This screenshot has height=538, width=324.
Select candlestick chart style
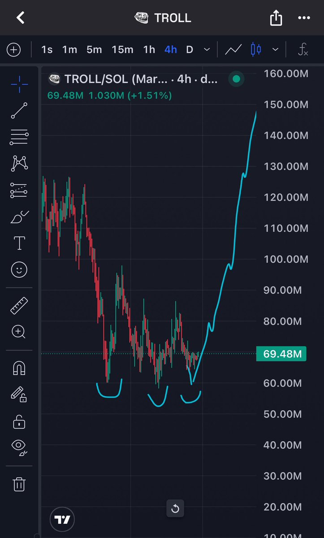coord(256,49)
